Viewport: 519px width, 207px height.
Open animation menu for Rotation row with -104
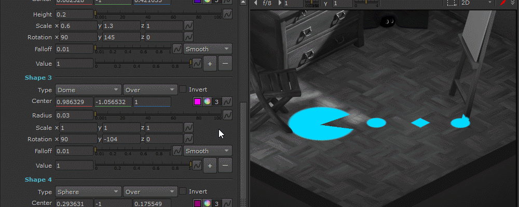pyautogui.click(x=189, y=139)
